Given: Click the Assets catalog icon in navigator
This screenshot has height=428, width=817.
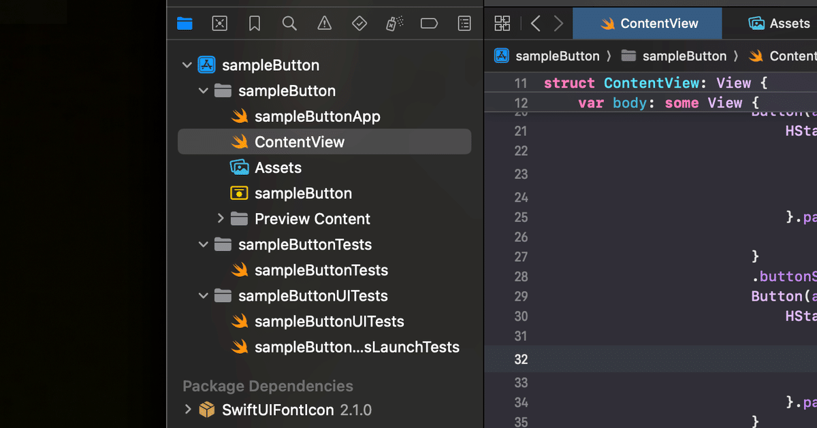Looking at the screenshot, I should 239,167.
